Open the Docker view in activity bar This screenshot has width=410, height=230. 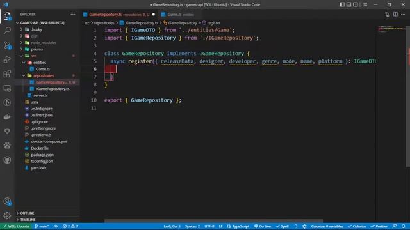tap(7, 117)
